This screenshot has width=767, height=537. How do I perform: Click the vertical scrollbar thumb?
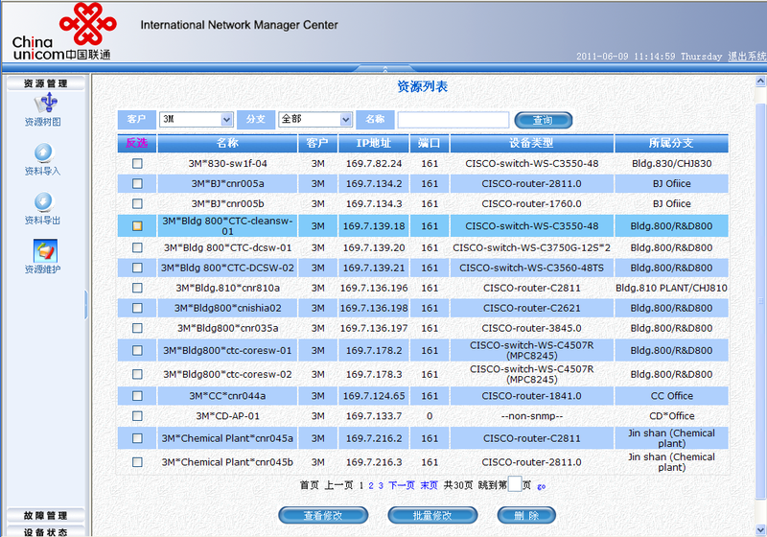coord(760,301)
